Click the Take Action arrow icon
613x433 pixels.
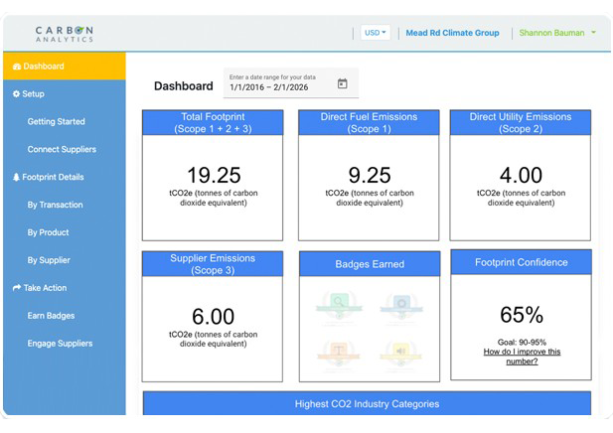[x=16, y=288]
